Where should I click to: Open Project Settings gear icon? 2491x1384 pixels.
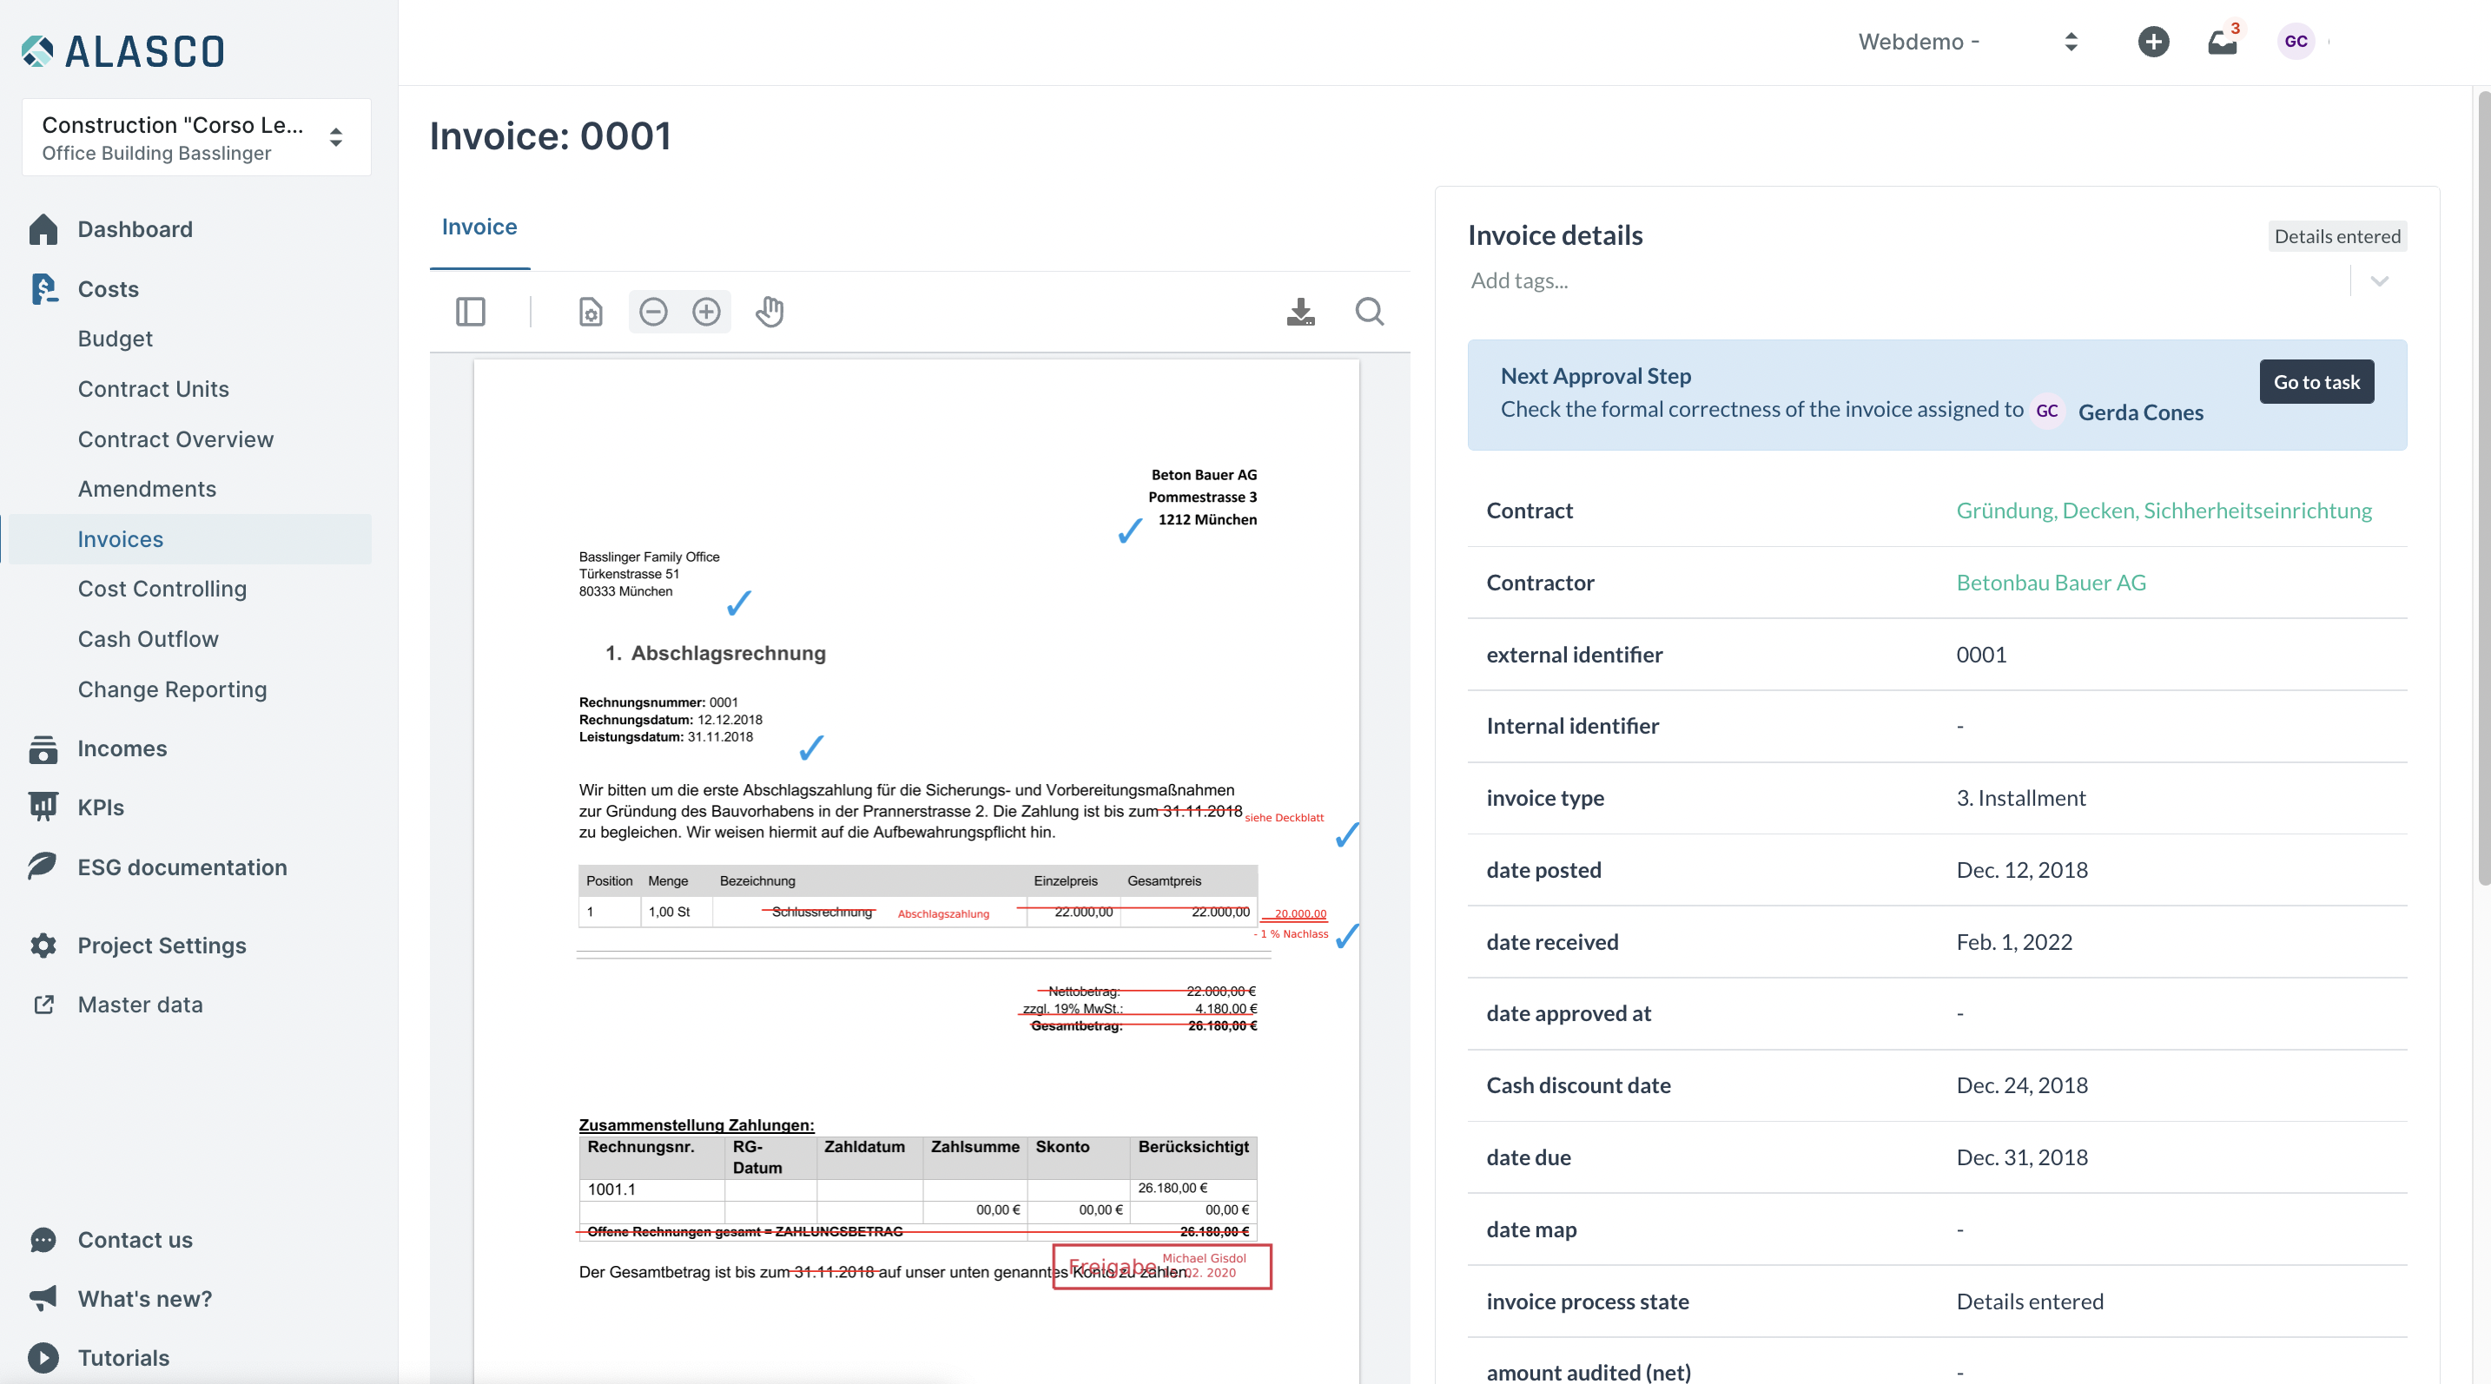(43, 946)
